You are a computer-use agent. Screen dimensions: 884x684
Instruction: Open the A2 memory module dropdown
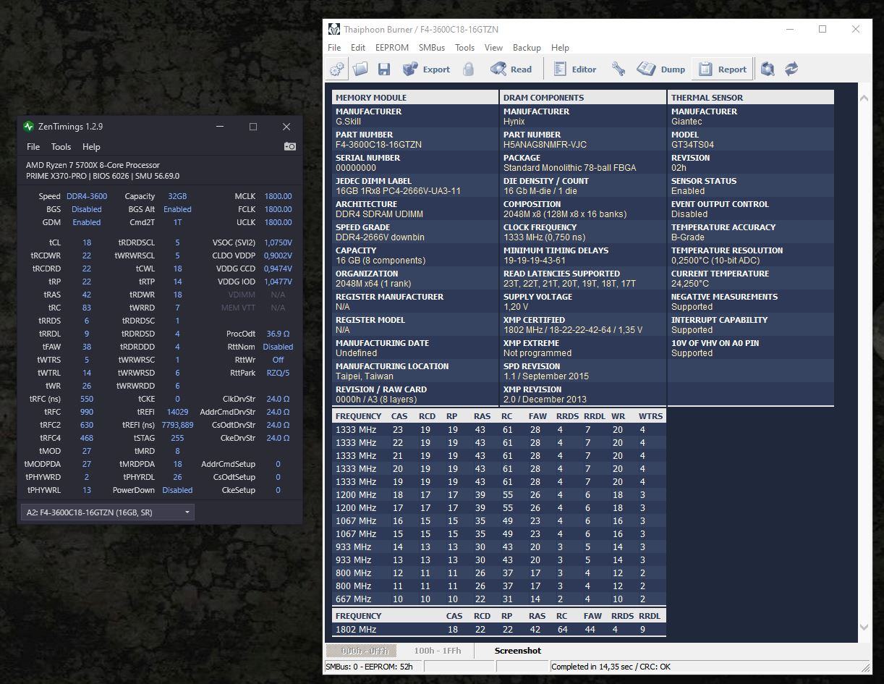pos(108,512)
